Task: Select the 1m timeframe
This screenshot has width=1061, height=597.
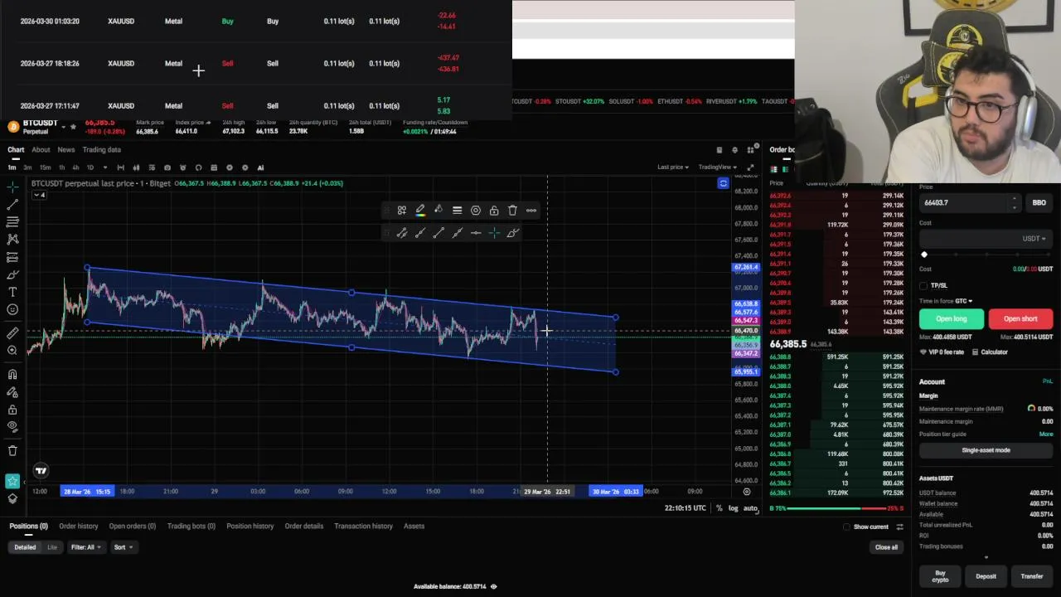Action: [12, 167]
